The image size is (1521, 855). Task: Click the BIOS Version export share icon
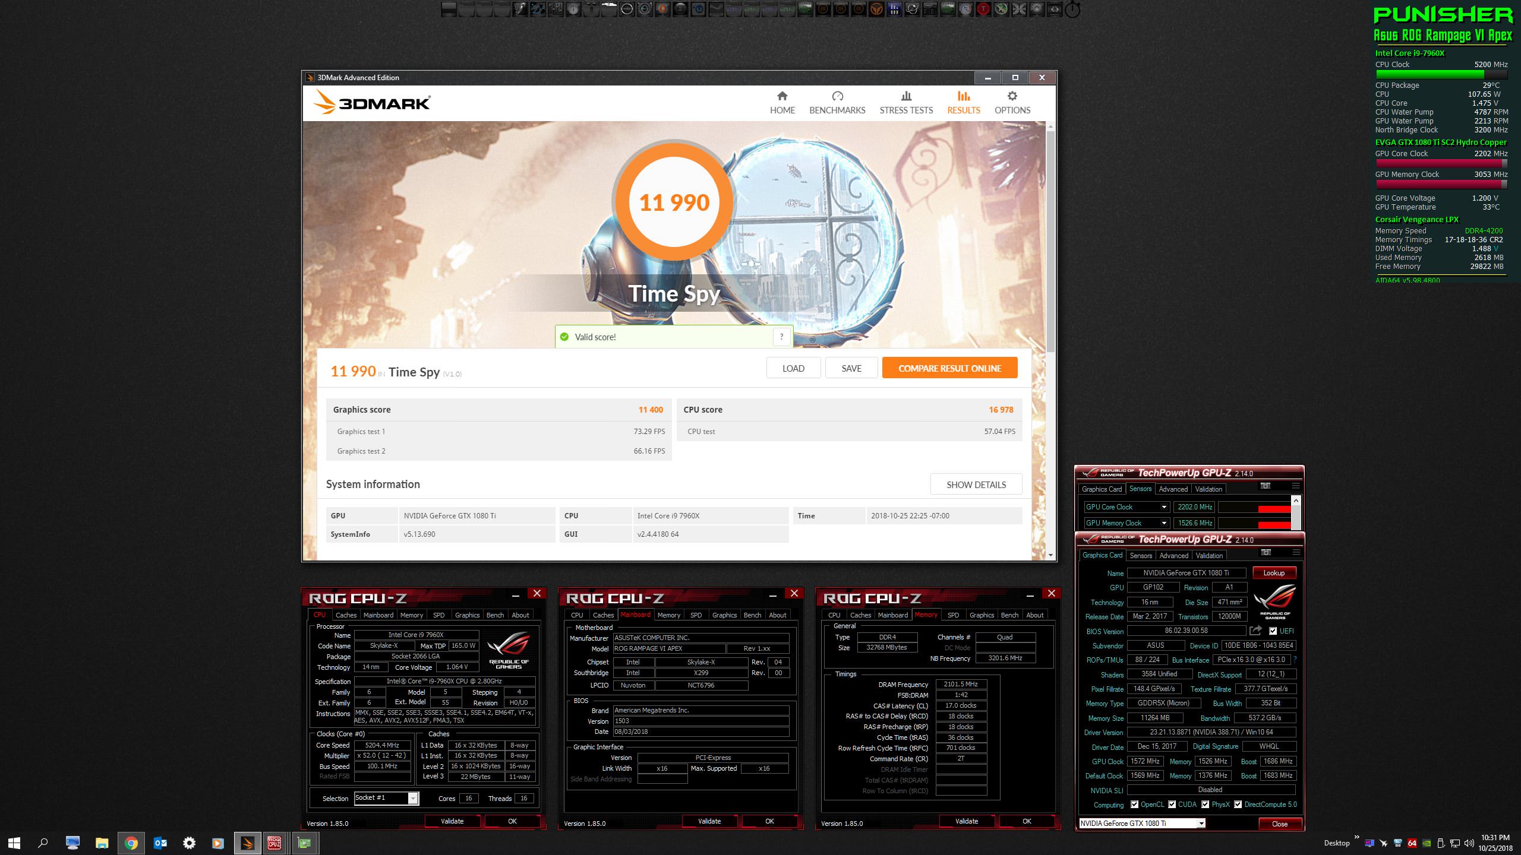(x=1255, y=631)
